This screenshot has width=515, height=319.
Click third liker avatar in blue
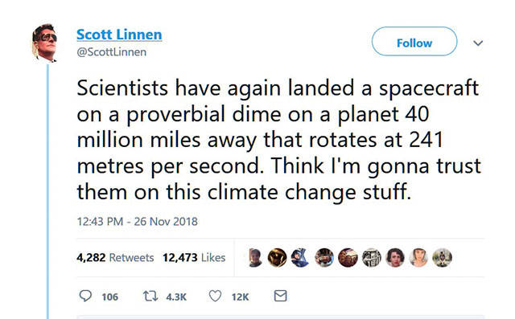point(300,258)
